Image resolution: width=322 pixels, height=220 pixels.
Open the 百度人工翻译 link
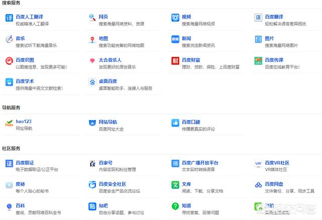(29, 17)
